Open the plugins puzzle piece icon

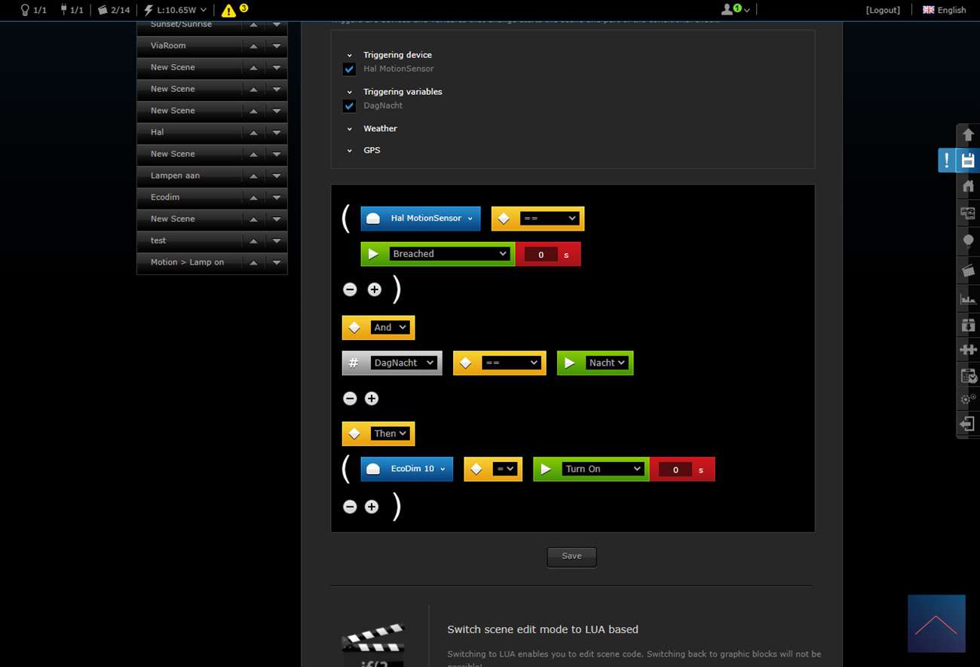click(968, 350)
